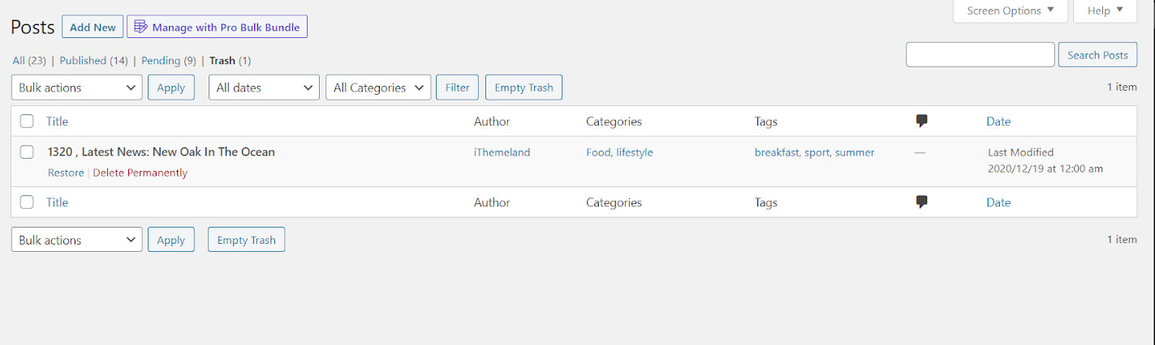1155x345 pixels.
Task: Click into the search posts field
Action: pyautogui.click(x=980, y=54)
